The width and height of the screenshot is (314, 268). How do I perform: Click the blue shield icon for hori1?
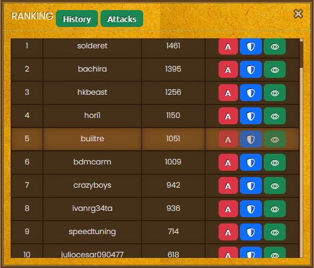pos(251,116)
